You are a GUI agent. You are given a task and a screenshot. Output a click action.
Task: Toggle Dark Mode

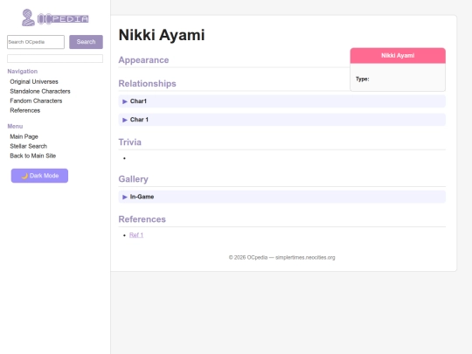click(x=39, y=176)
